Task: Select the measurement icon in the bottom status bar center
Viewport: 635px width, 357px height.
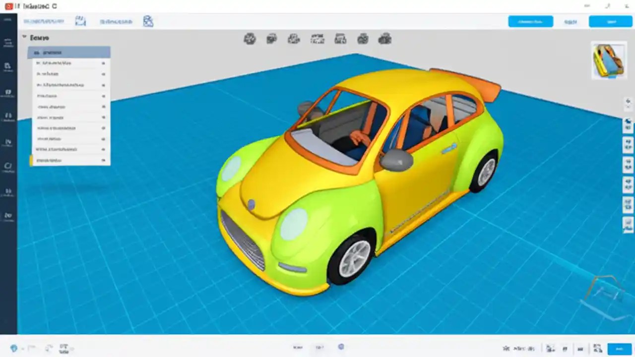Action: (341, 347)
